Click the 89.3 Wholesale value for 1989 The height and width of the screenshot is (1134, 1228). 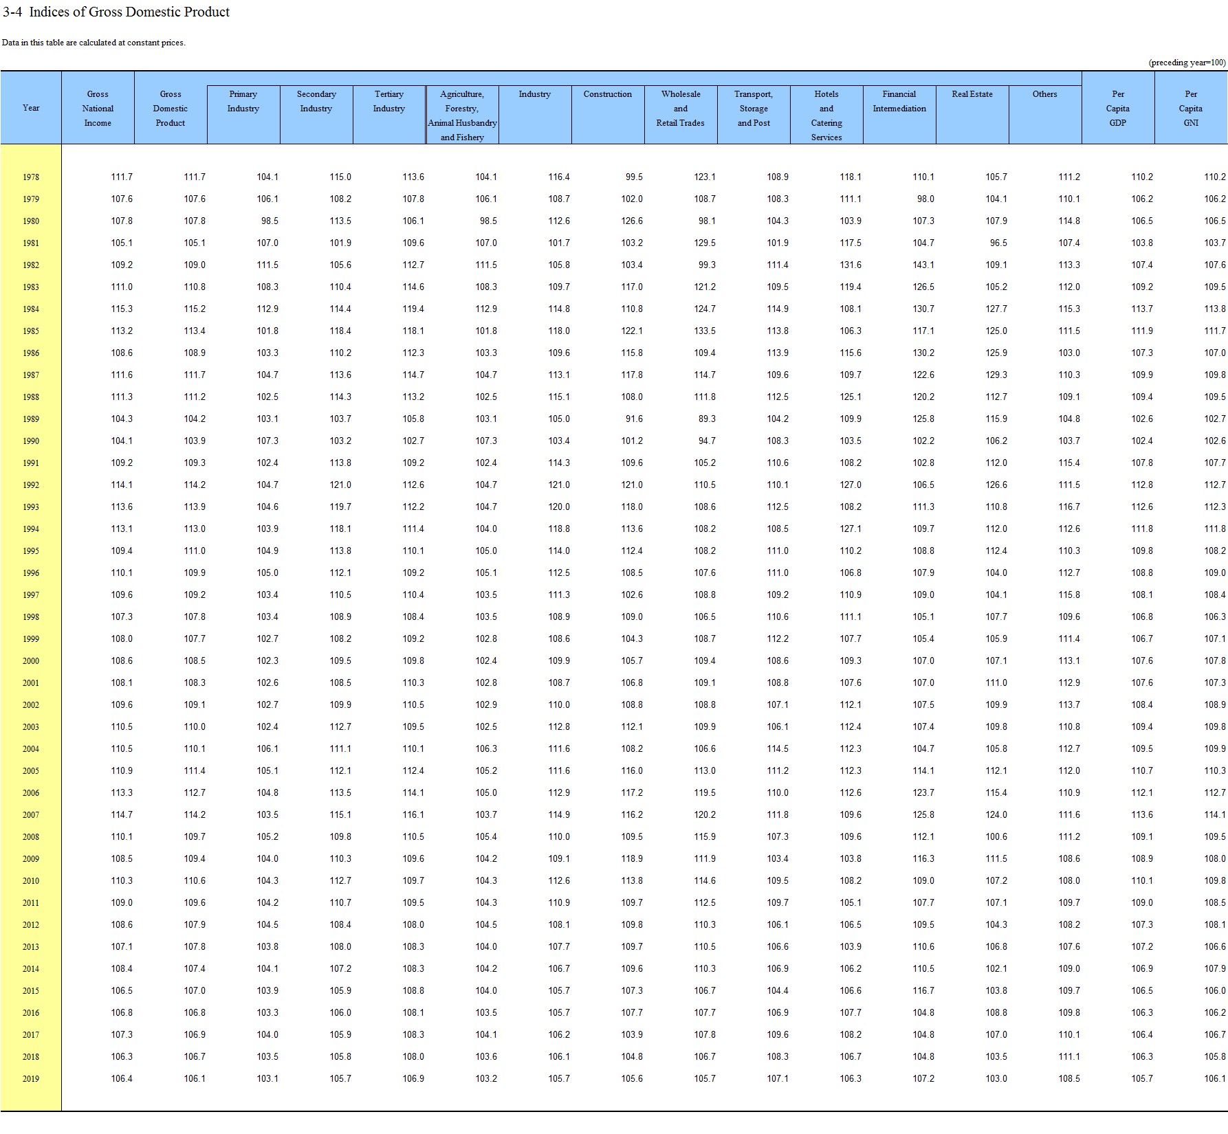[x=706, y=419]
